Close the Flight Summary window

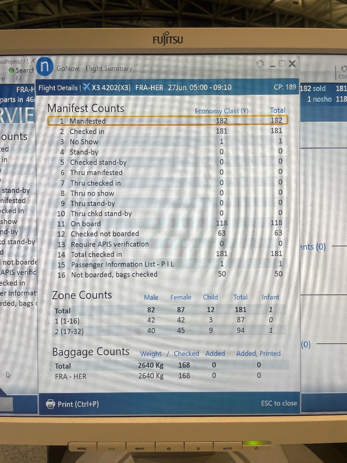tap(292, 64)
